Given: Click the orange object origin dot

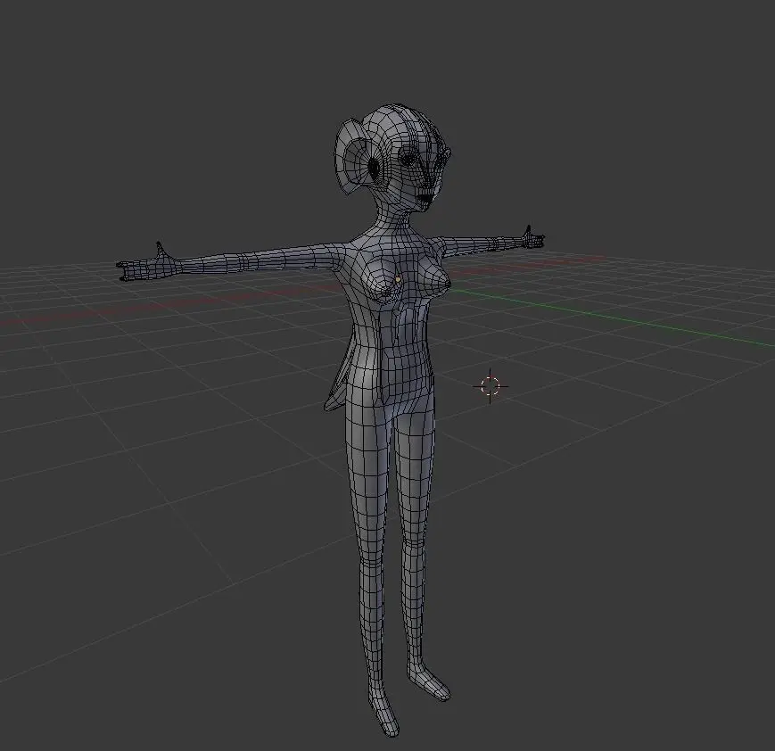Looking at the screenshot, I should [399, 279].
